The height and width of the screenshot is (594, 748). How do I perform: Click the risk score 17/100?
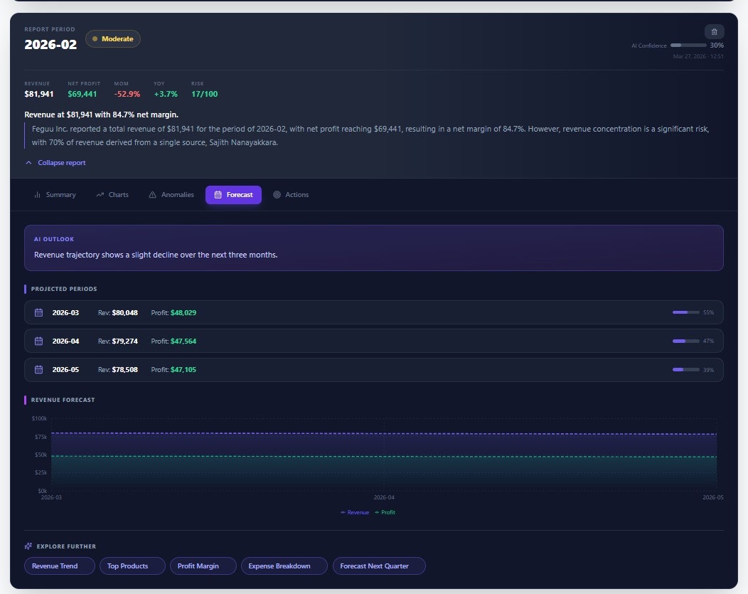(x=204, y=94)
